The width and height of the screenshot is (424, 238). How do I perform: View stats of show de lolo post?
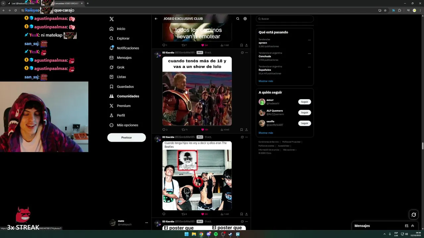pos(225,130)
